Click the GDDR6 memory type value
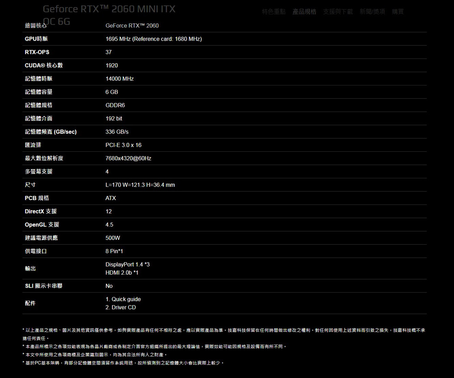This screenshot has height=378, width=454. [x=115, y=106]
